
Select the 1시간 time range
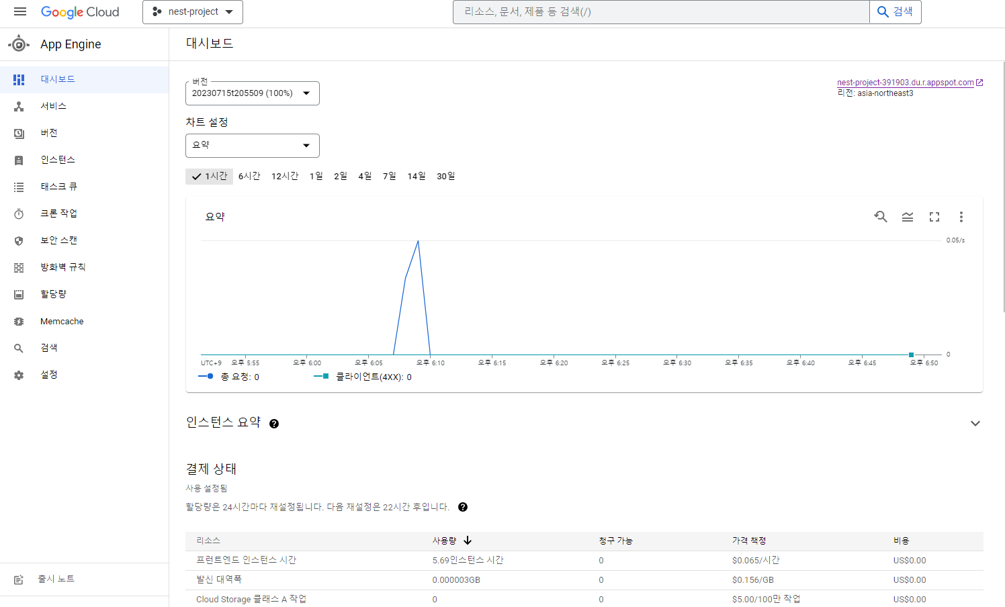point(210,176)
